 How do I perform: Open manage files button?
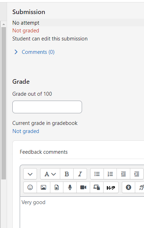96,188
